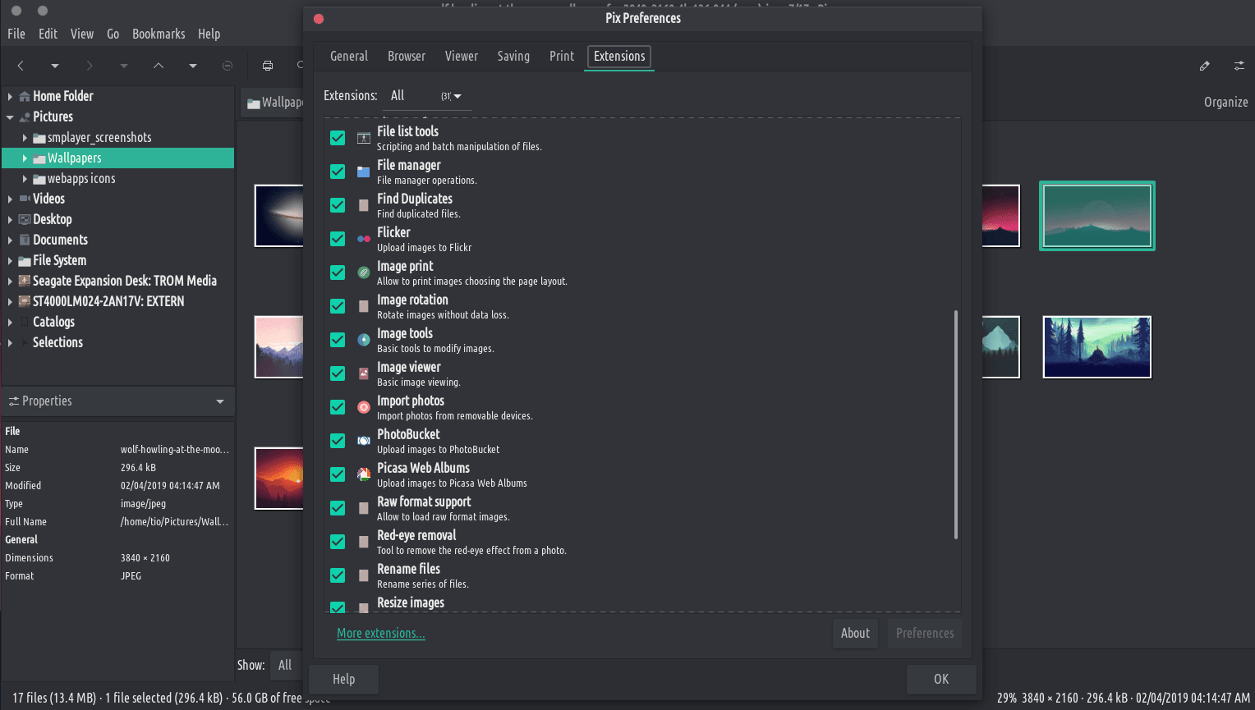This screenshot has height=710, width=1255.
Task: Disable the Find Duplicates extension checkbox
Action: click(338, 205)
